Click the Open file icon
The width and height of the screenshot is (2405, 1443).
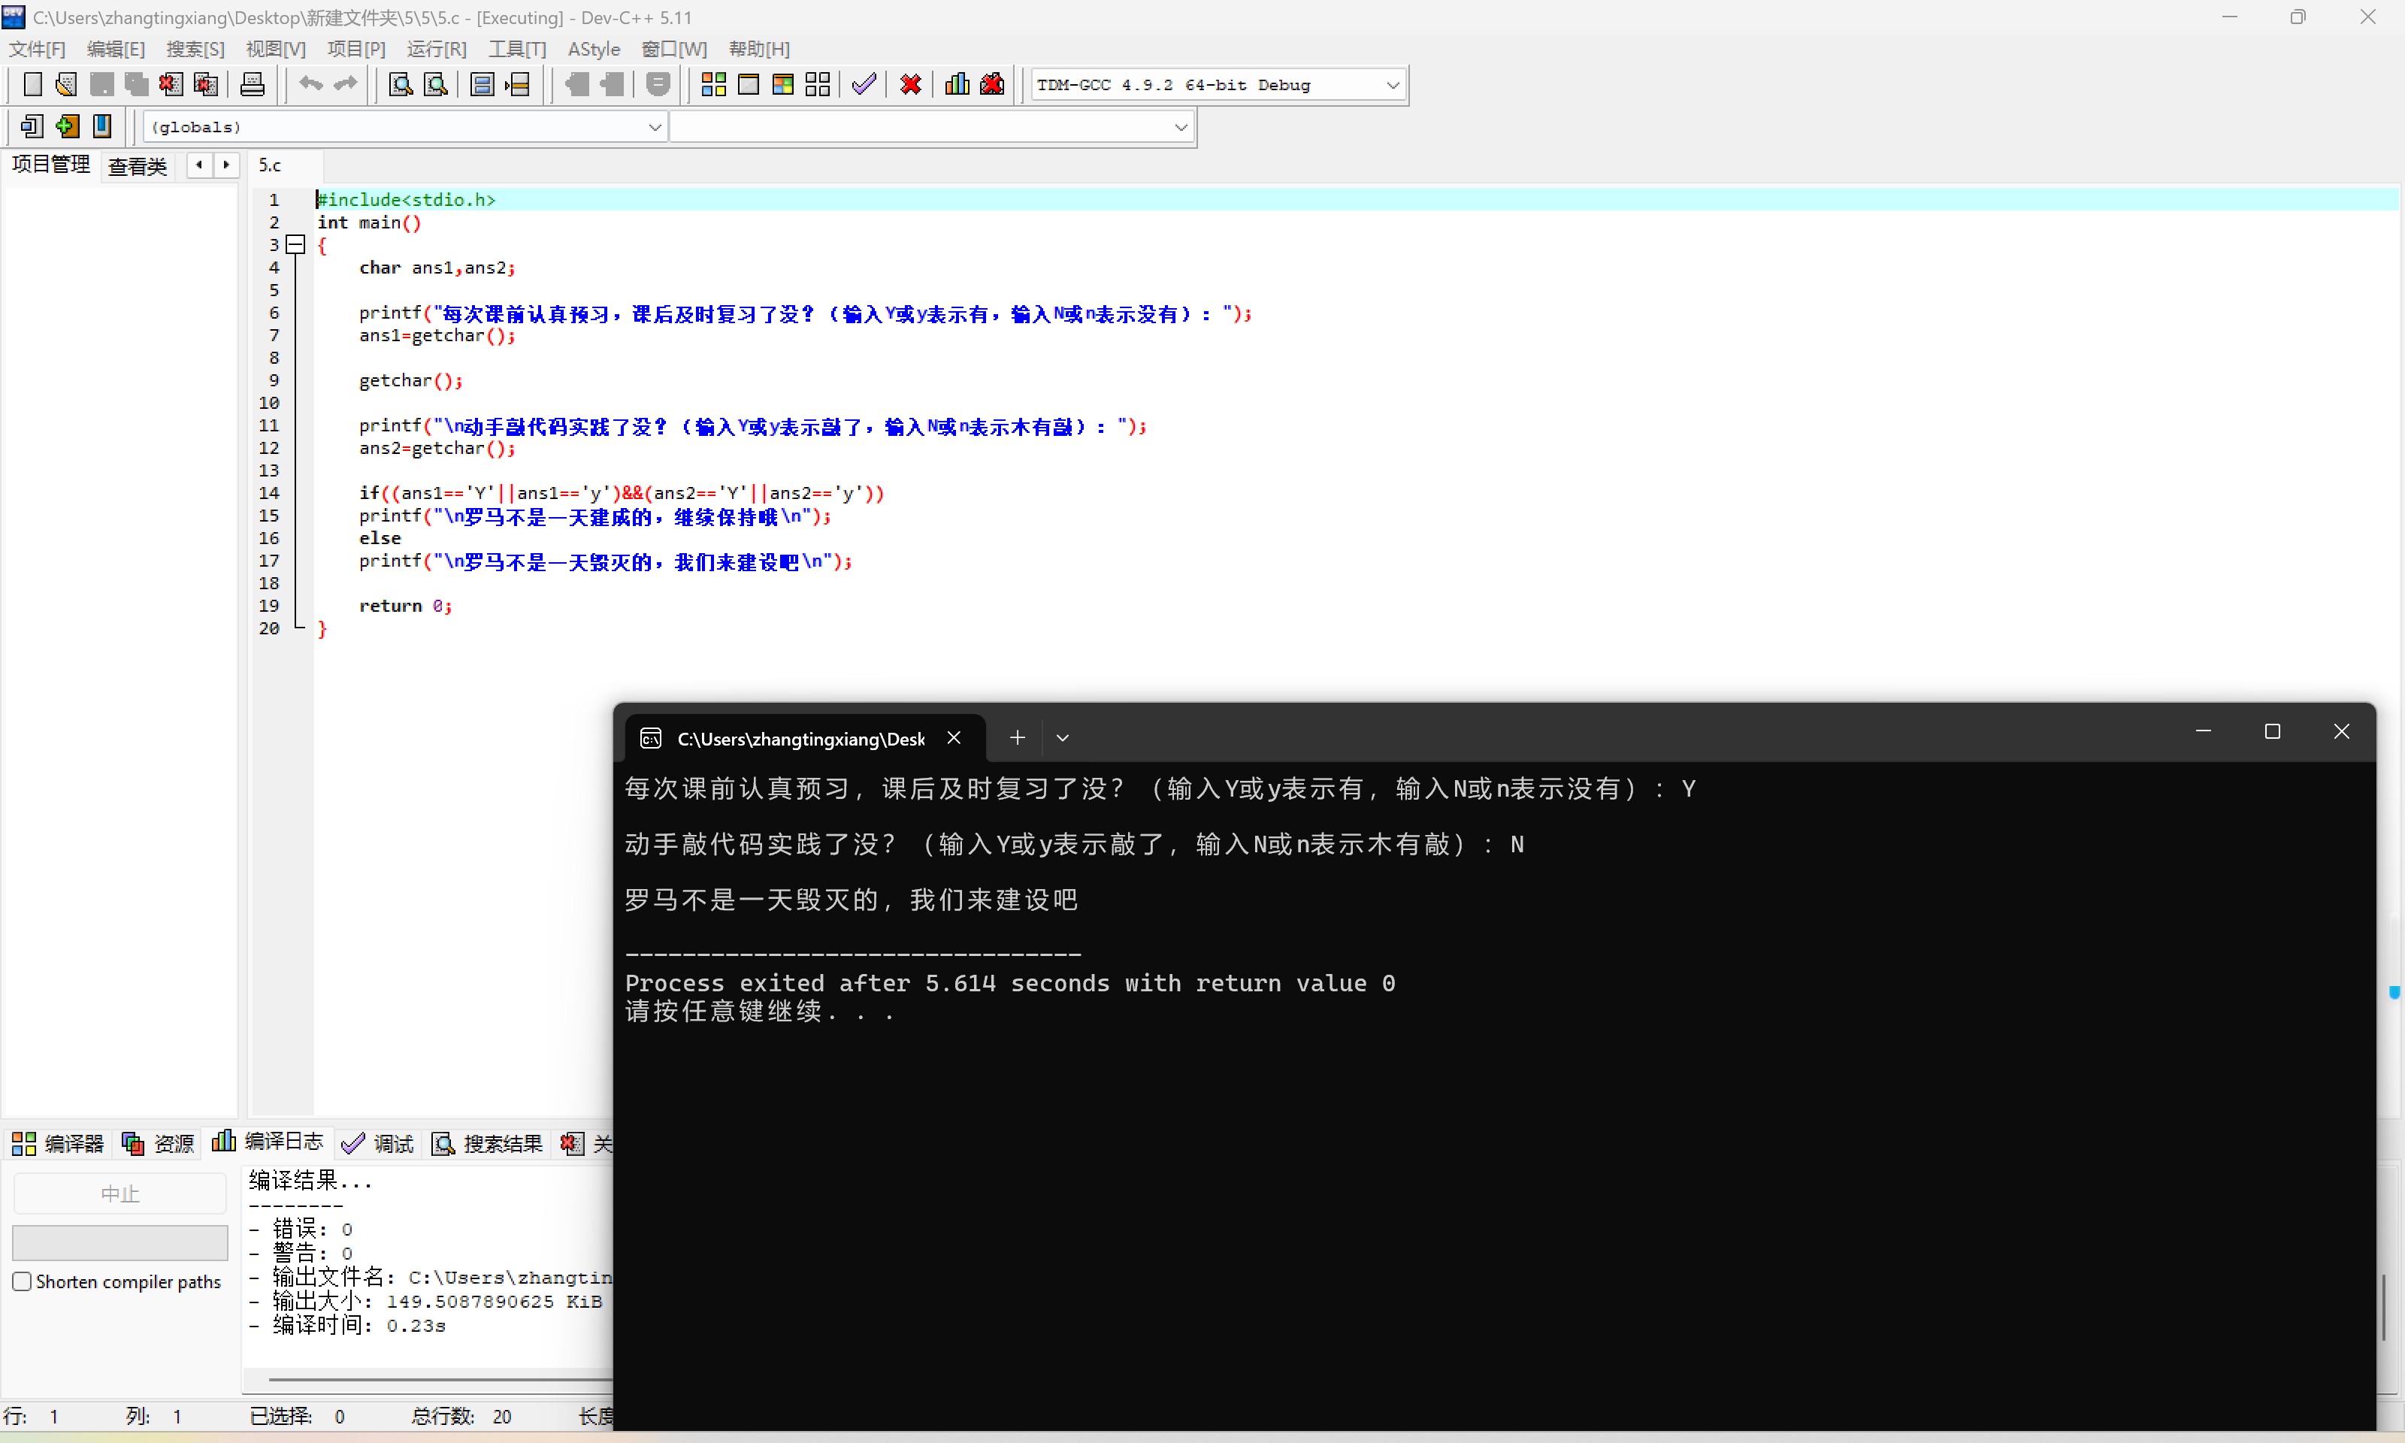click(x=66, y=85)
